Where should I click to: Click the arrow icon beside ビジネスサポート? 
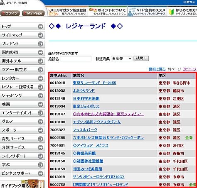coord(40,173)
